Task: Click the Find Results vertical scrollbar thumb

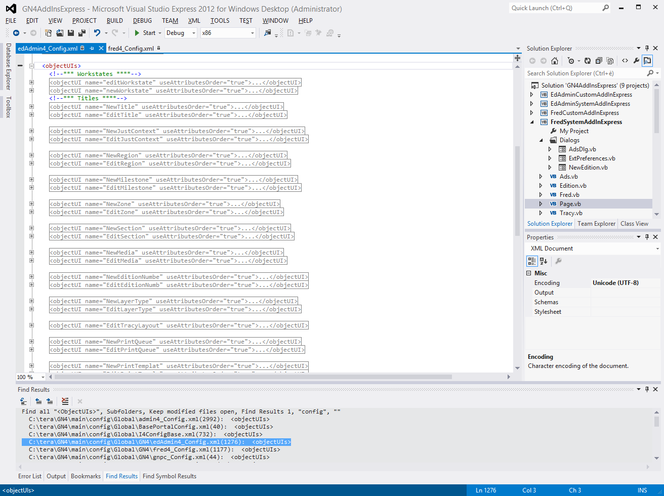Action: click(x=656, y=421)
